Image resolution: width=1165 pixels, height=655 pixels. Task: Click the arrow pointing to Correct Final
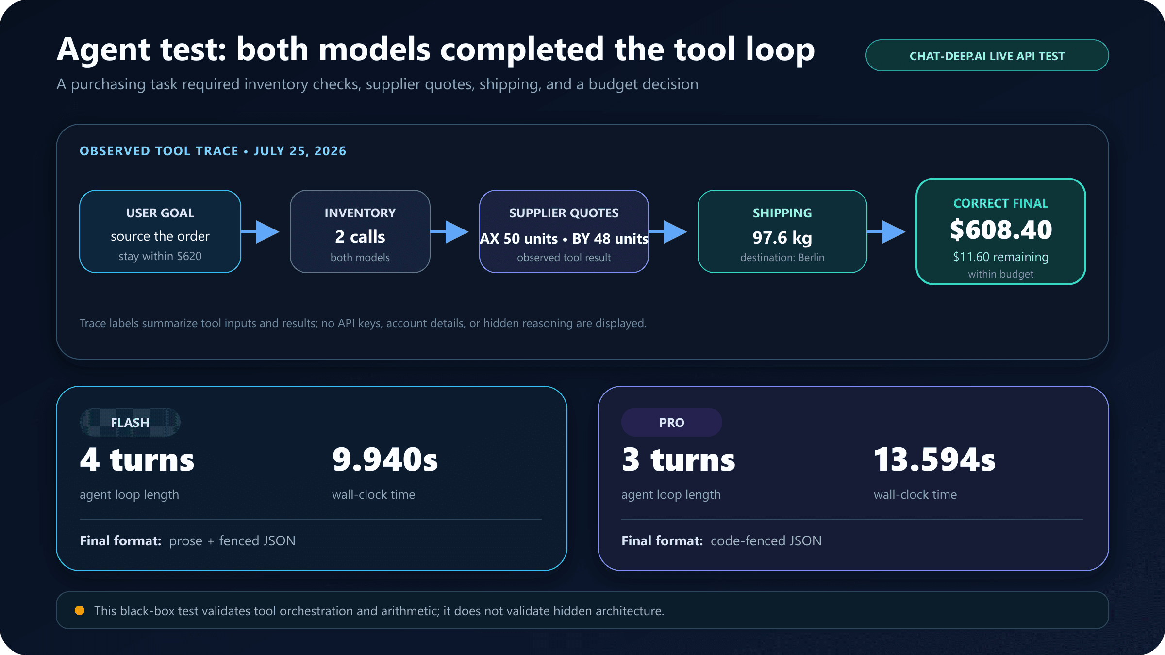pos(887,232)
